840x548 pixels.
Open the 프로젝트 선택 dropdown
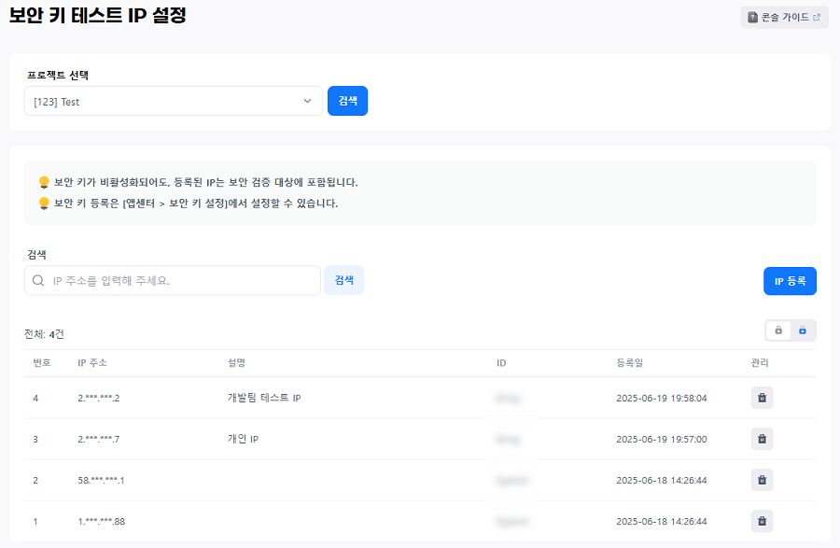173,101
